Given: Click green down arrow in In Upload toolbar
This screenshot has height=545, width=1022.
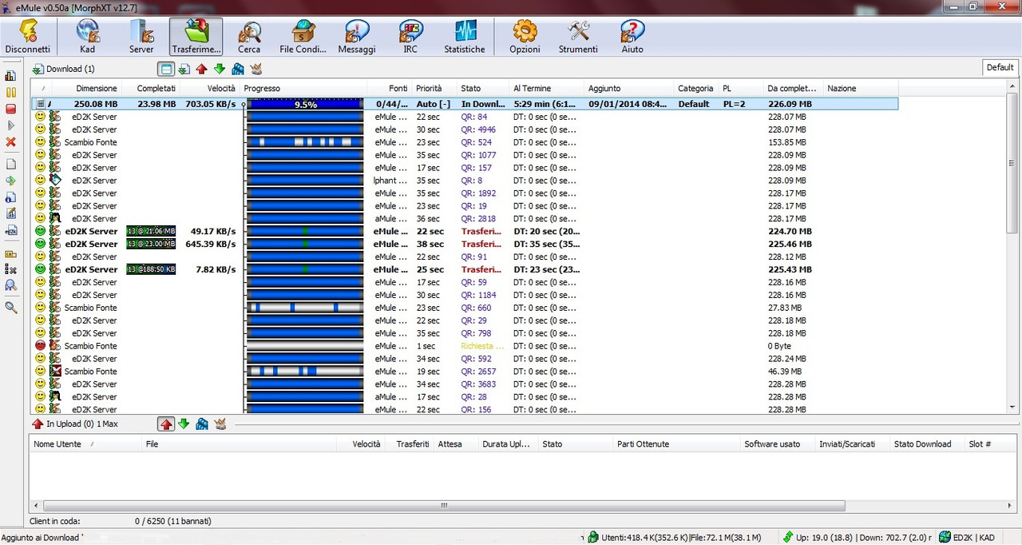Looking at the screenshot, I should point(184,424).
